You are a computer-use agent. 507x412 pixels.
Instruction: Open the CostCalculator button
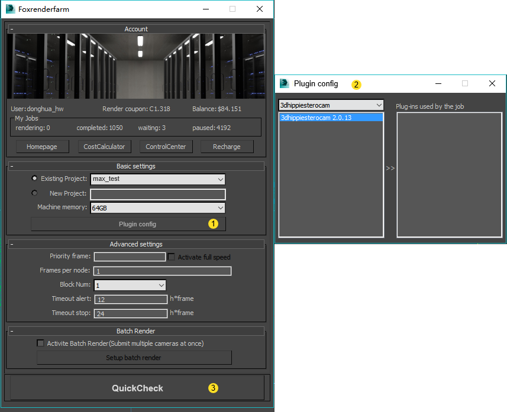105,147
